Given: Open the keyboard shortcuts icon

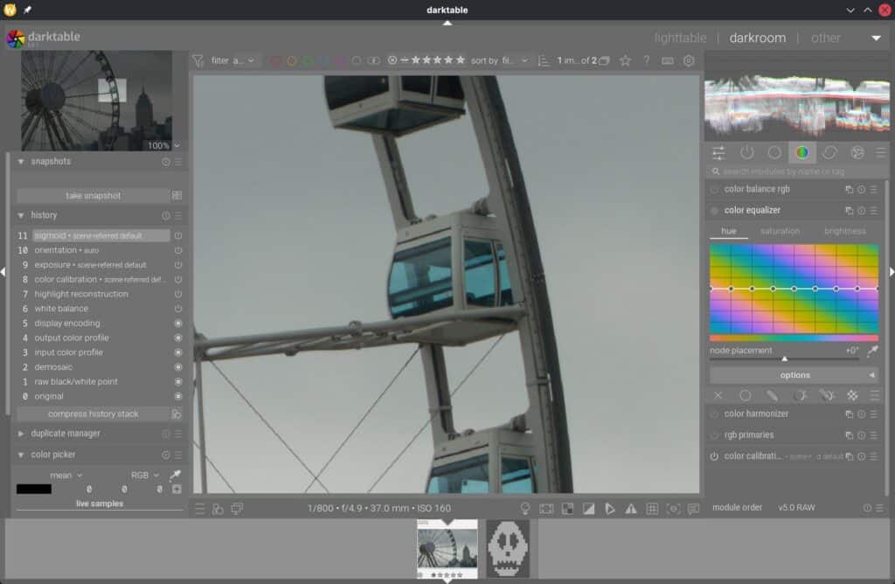Looking at the screenshot, I should click(667, 60).
